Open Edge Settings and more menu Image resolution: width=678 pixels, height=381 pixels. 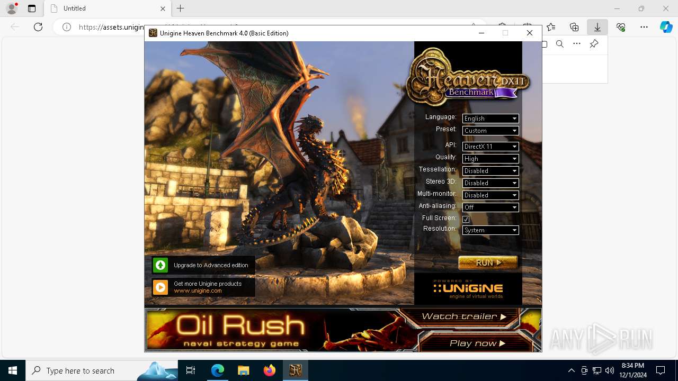644,27
